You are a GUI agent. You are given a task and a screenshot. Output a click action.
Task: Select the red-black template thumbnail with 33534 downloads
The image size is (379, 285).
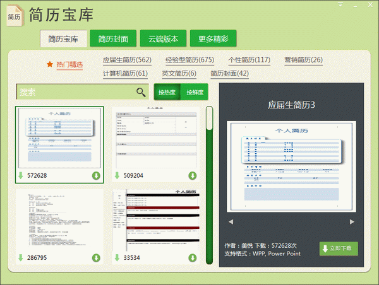tap(155, 219)
